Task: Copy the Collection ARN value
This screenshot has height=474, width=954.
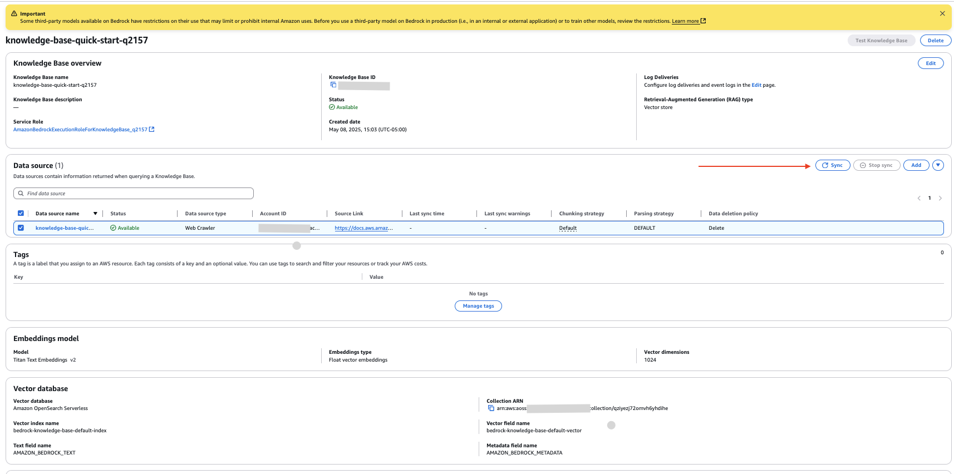Action: pos(491,408)
